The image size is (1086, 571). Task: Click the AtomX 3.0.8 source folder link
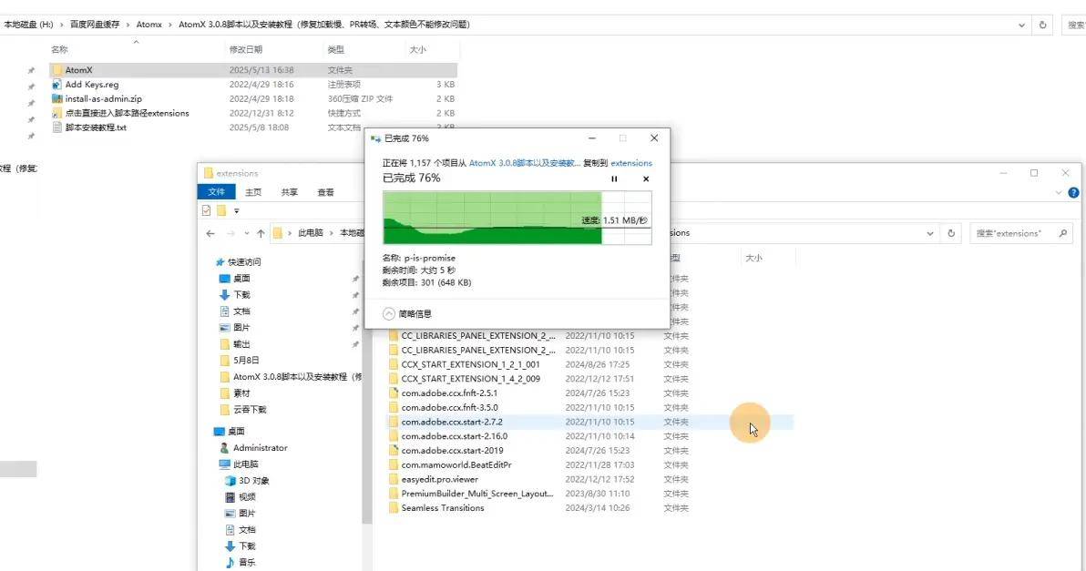(524, 163)
